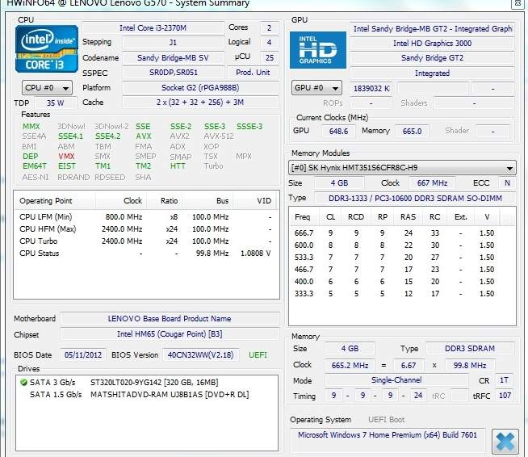Image resolution: width=528 pixels, height=457 pixels.
Task: Open the CPU #0 selector dropdown
Action: (x=47, y=88)
